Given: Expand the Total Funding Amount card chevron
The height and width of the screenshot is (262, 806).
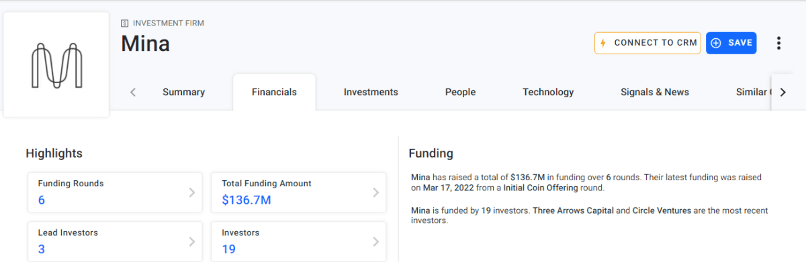Looking at the screenshot, I should 375,192.
